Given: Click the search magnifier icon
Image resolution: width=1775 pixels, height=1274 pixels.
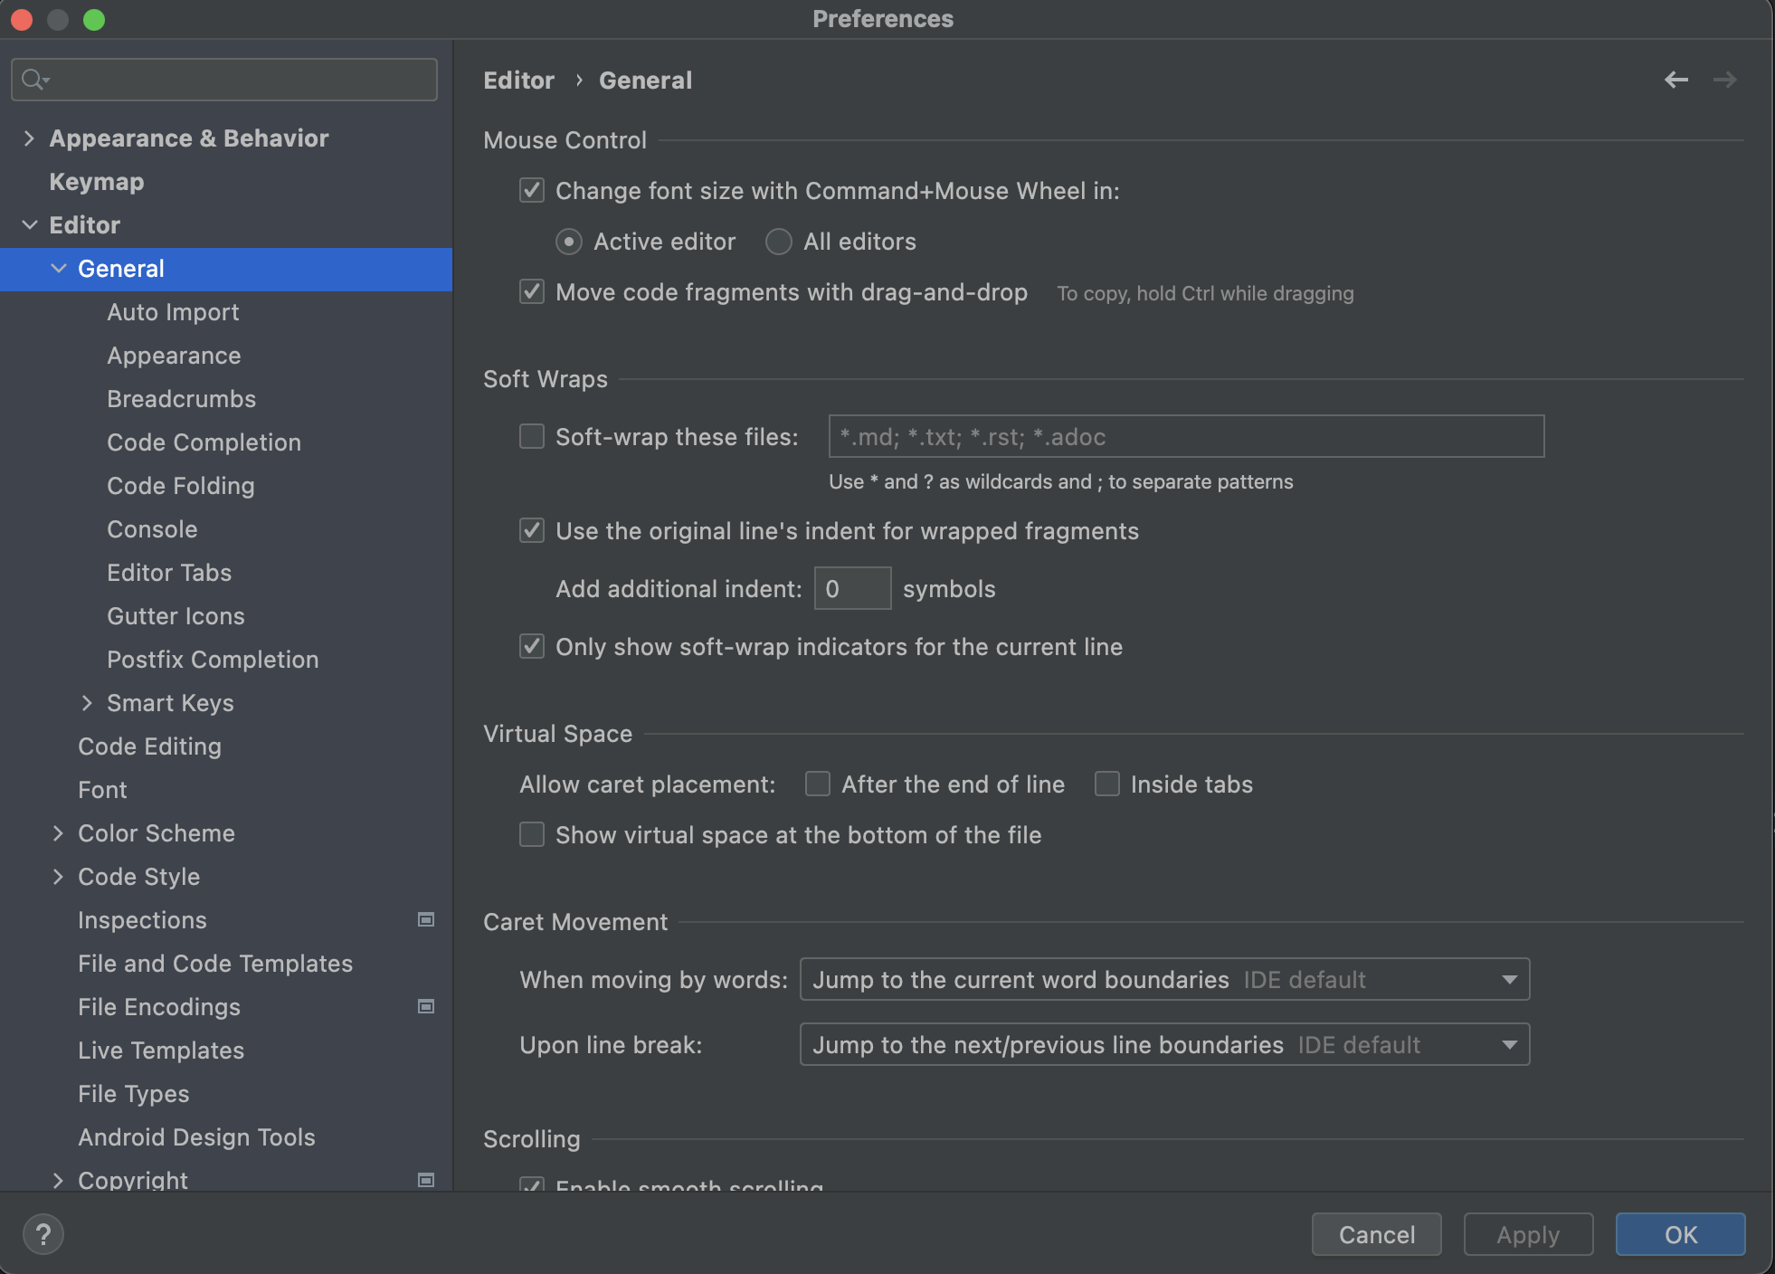Looking at the screenshot, I should (33, 80).
